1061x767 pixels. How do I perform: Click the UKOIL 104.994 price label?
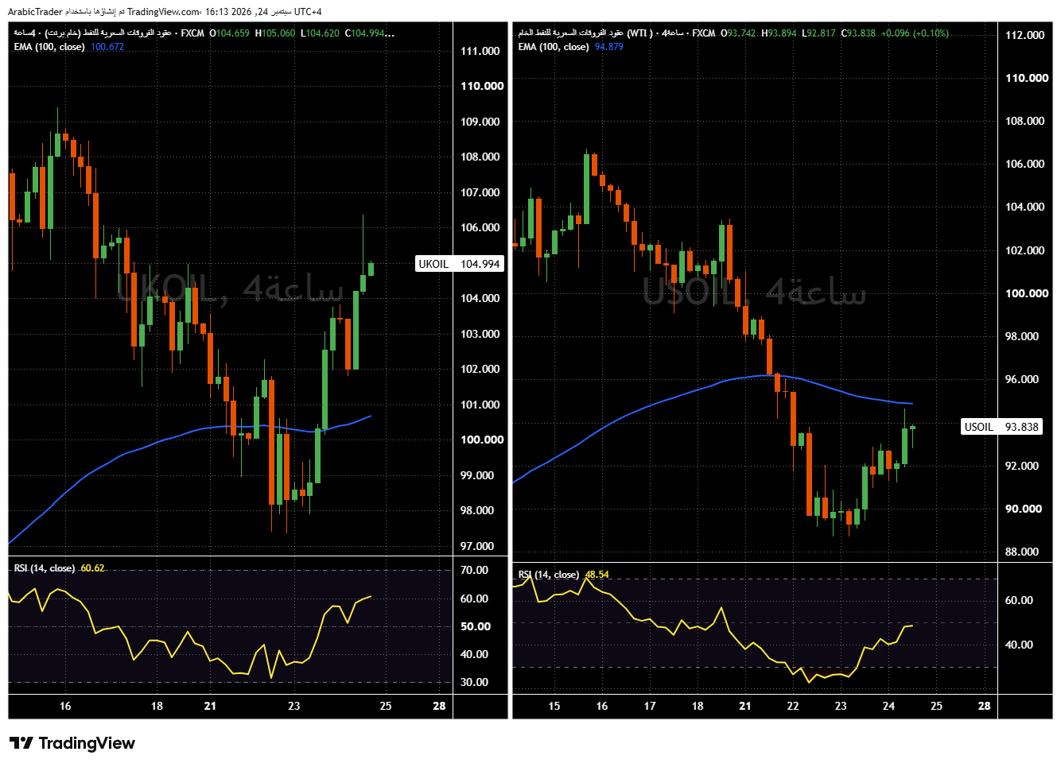coord(460,264)
